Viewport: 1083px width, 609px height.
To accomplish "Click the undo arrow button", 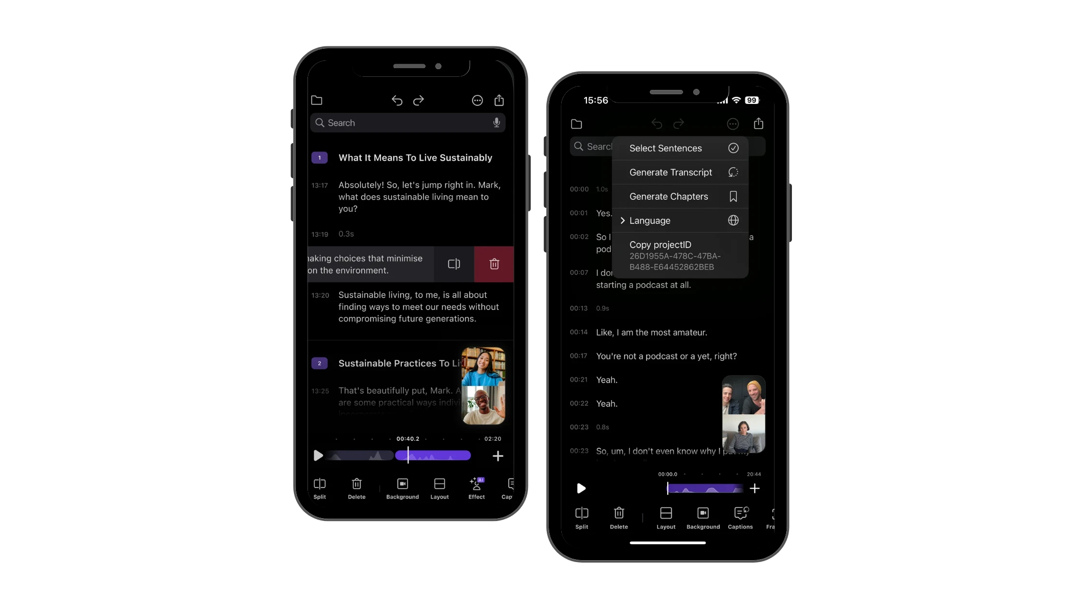I will pyautogui.click(x=396, y=100).
